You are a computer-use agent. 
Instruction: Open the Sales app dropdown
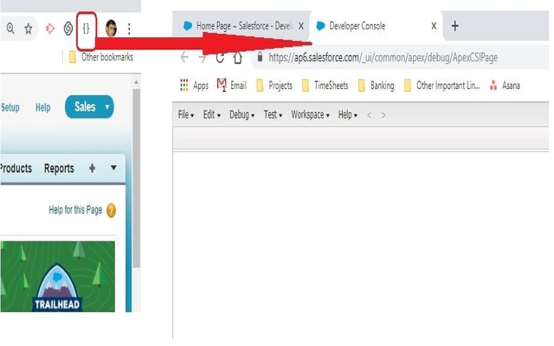click(89, 107)
